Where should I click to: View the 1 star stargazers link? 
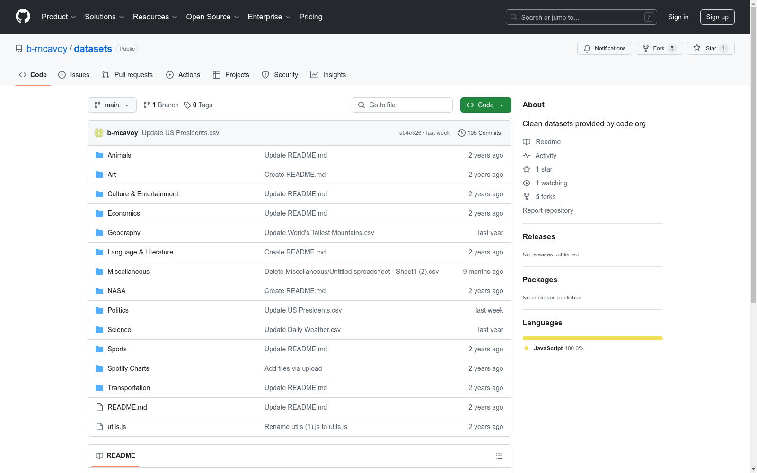pyautogui.click(x=537, y=169)
